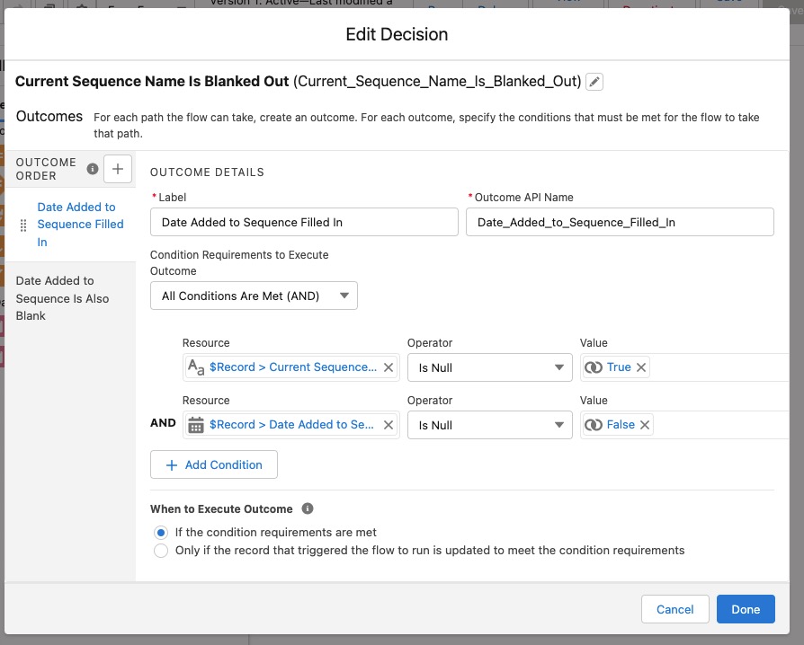Clear the True value pill
The width and height of the screenshot is (804, 645).
coord(641,367)
